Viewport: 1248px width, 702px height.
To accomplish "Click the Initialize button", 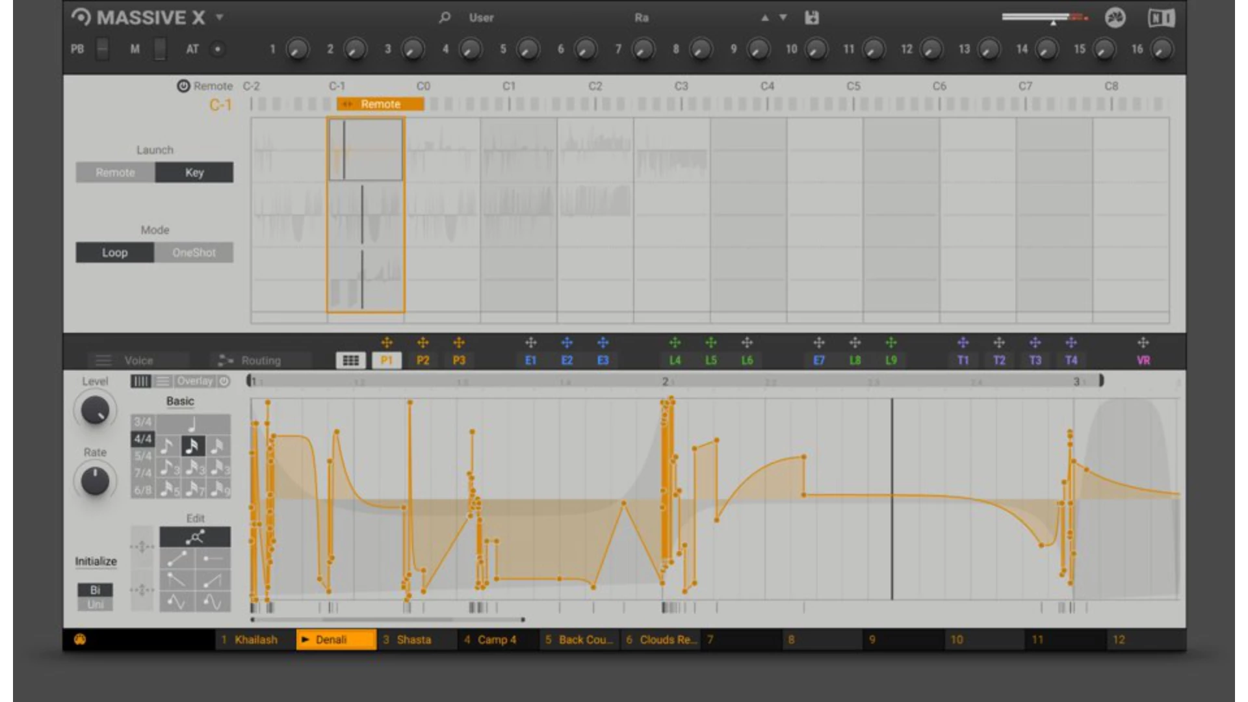I will coord(96,561).
